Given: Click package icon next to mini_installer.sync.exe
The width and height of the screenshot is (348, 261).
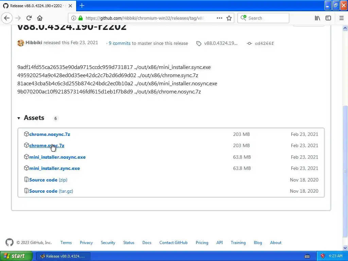Looking at the screenshot, I should 27,168.
